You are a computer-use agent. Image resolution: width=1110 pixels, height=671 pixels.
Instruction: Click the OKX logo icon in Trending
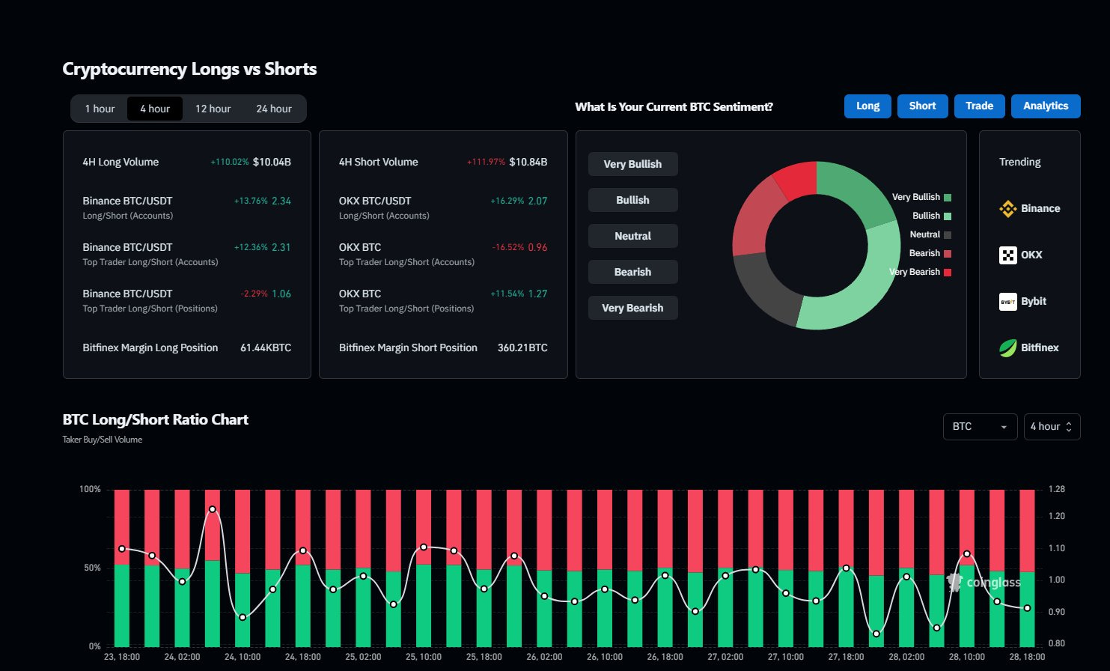[x=1008, y=255]
